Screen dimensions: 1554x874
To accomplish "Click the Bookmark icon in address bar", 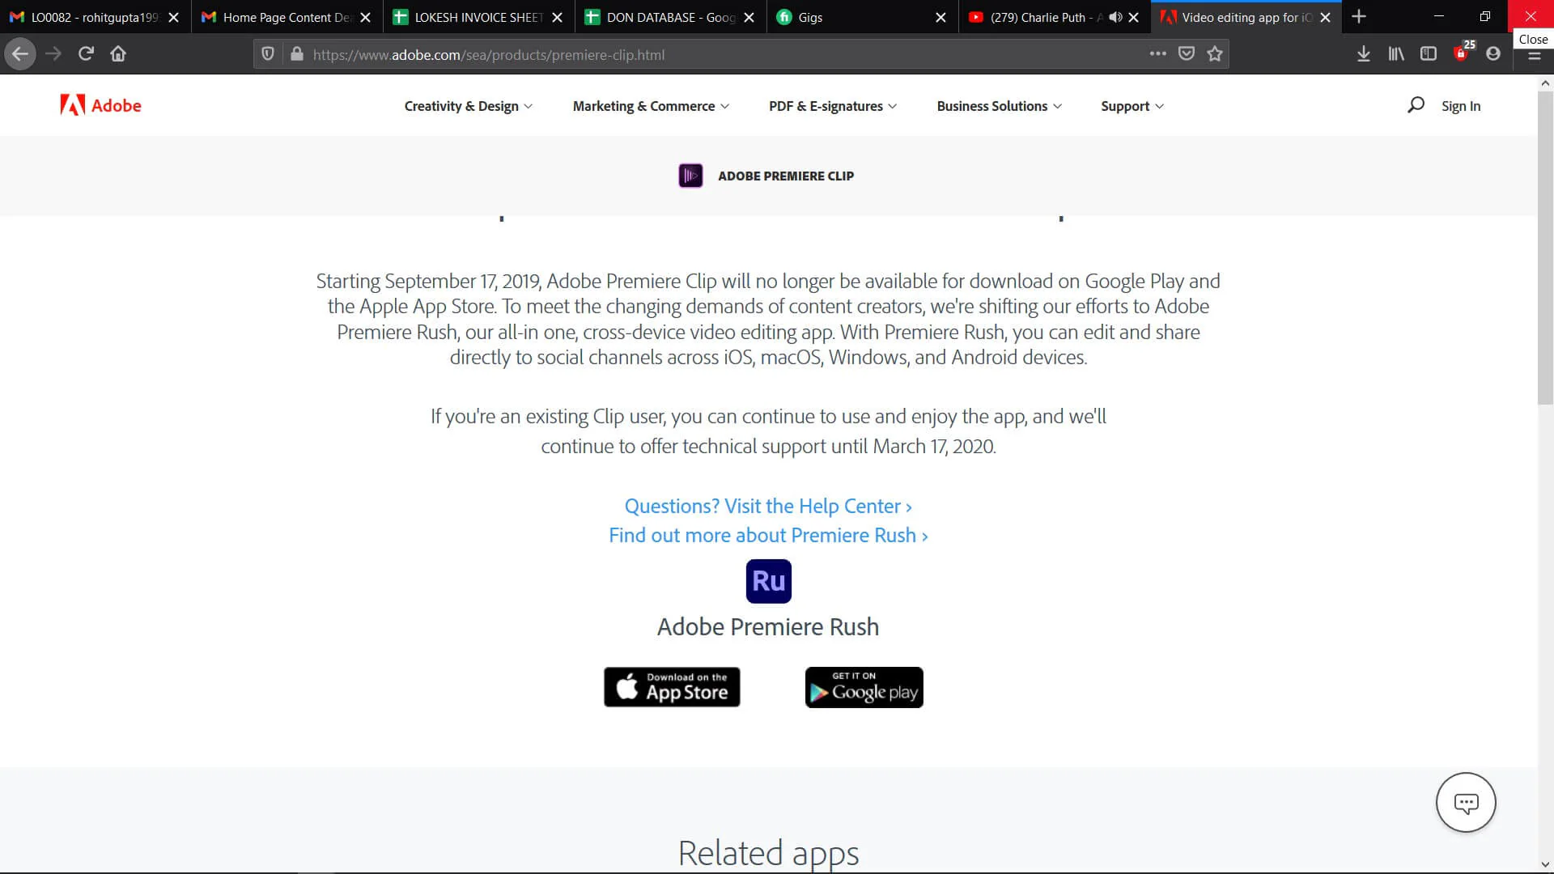I will click(x=1215, y=53).
